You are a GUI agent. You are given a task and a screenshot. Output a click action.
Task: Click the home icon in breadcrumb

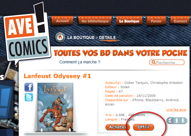tap(60, 37)
